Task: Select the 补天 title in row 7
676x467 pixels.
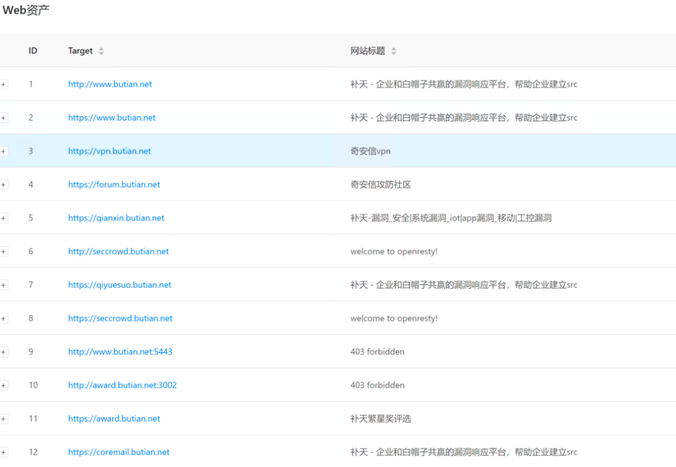Action: (x=463, y=285)
